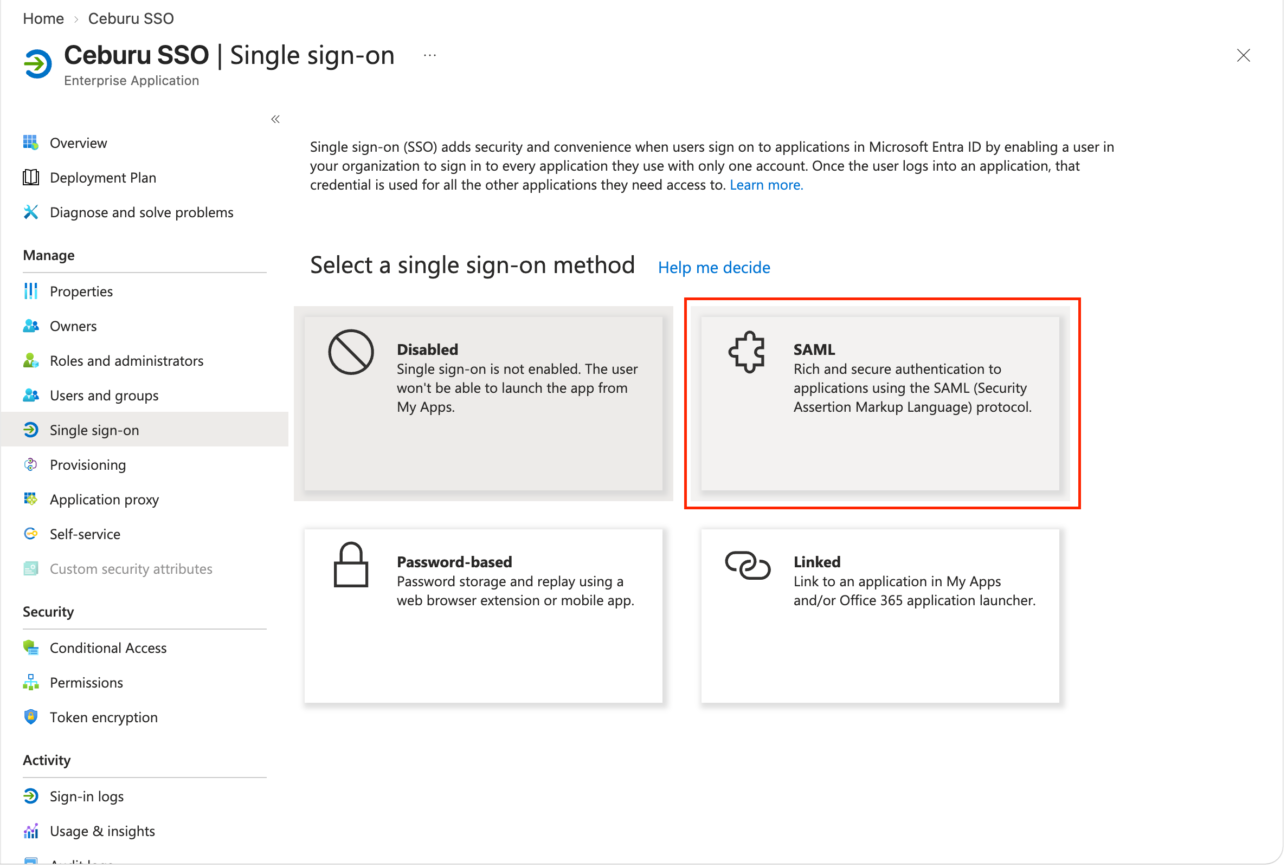Screen dimensions: 1287x868
Task: View Usage & insights
Action: pyautogui.click(x=145, y=833)
